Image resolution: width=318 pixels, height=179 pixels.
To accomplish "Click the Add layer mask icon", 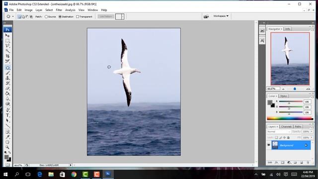I will 283,163.
